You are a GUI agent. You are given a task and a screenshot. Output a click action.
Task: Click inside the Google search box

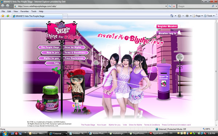pyautogui.click(x=194, y=6)
